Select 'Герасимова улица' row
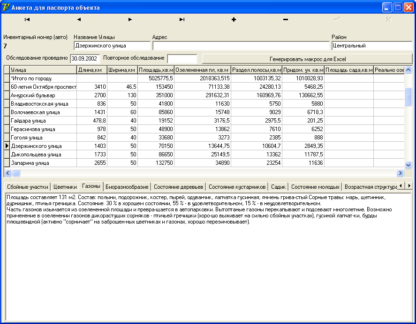Screen dimensions: 416x324 [204, 129]
